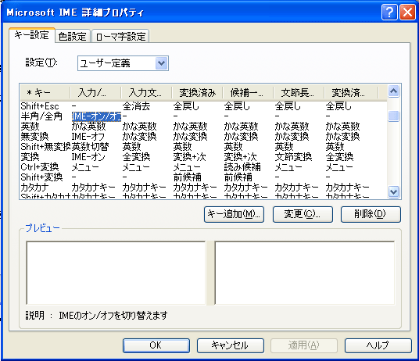Click the 変換済... last column header
Image resolution: width=419 pixels, height=361 pixels.
click(351, 93)
